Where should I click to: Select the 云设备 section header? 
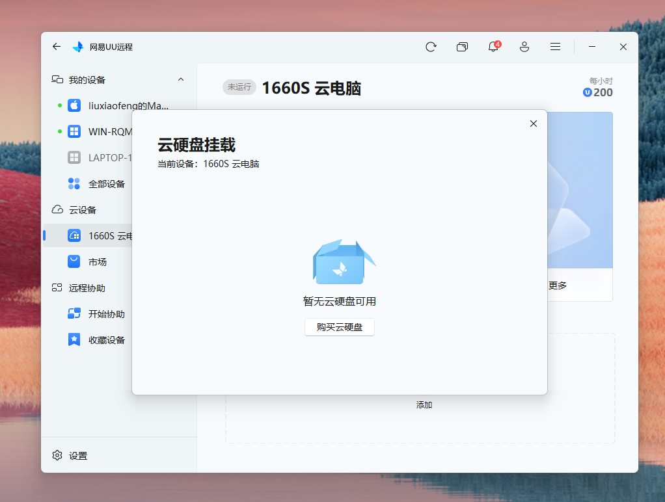(88, 209)
